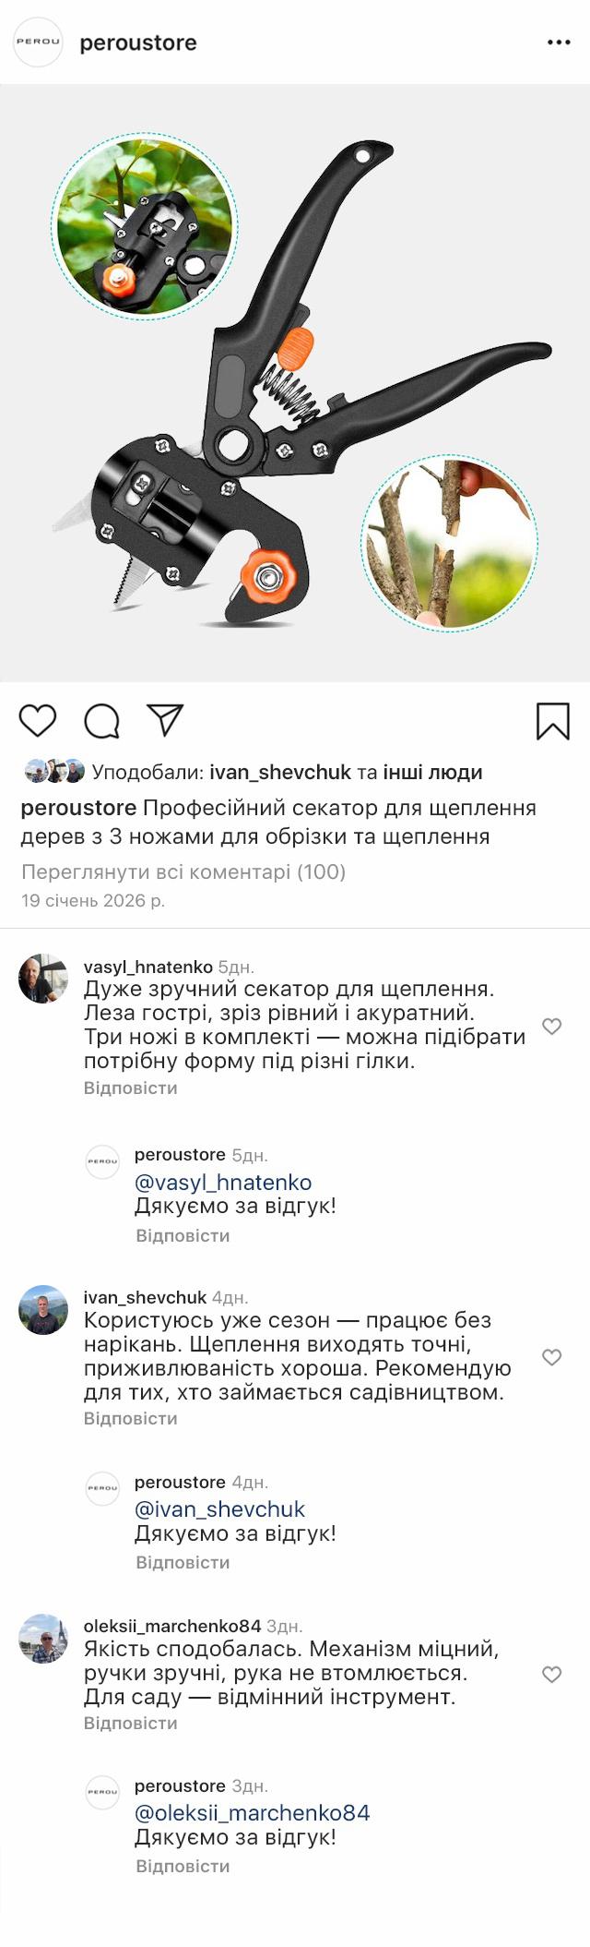Expand all comments via 'Переглянути всі коментарі (100)'
This screenshot has width=590, height=1947.
[183, 871]
